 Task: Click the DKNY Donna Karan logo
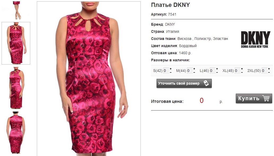[x=255, y=40]
